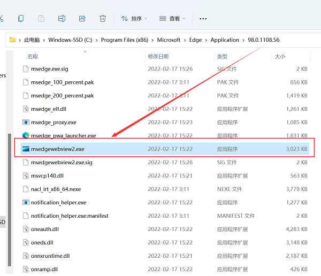
Task: Expand the chevron after Application in path
Action: pos(243,40)
